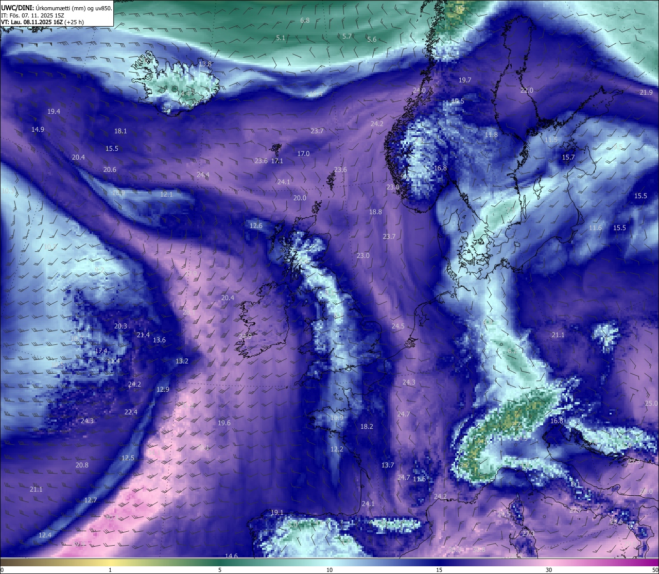The image size is (659, 574).
Task: Click the 24.4 value label
Action: click(x=203, y=175)
